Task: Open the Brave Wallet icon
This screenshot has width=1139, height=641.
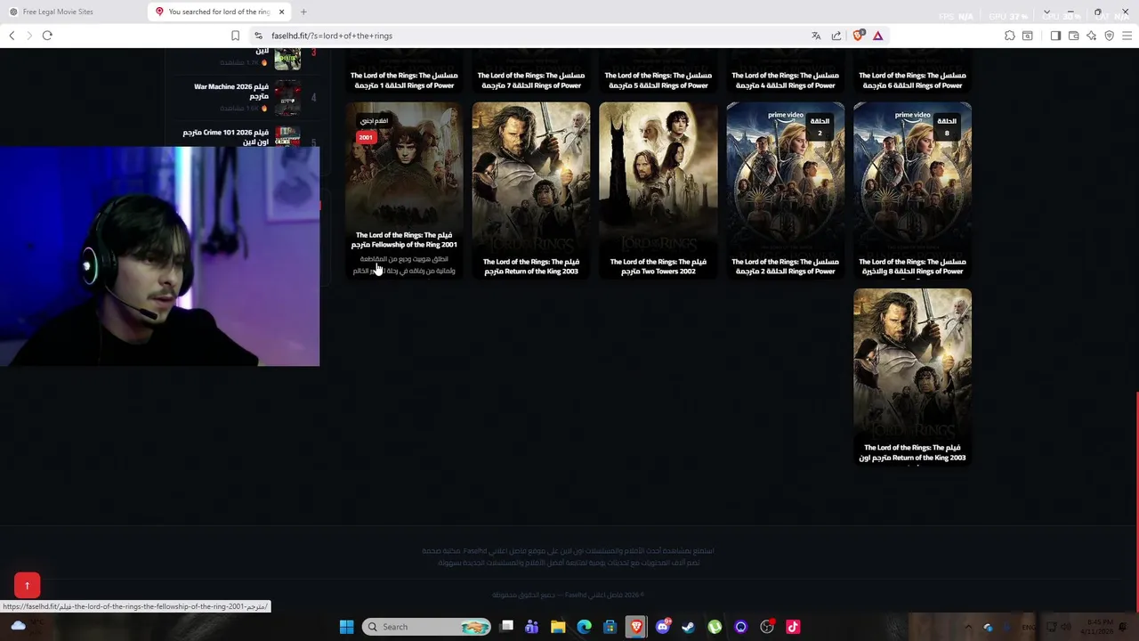Action: click(x=1073, y=36)
